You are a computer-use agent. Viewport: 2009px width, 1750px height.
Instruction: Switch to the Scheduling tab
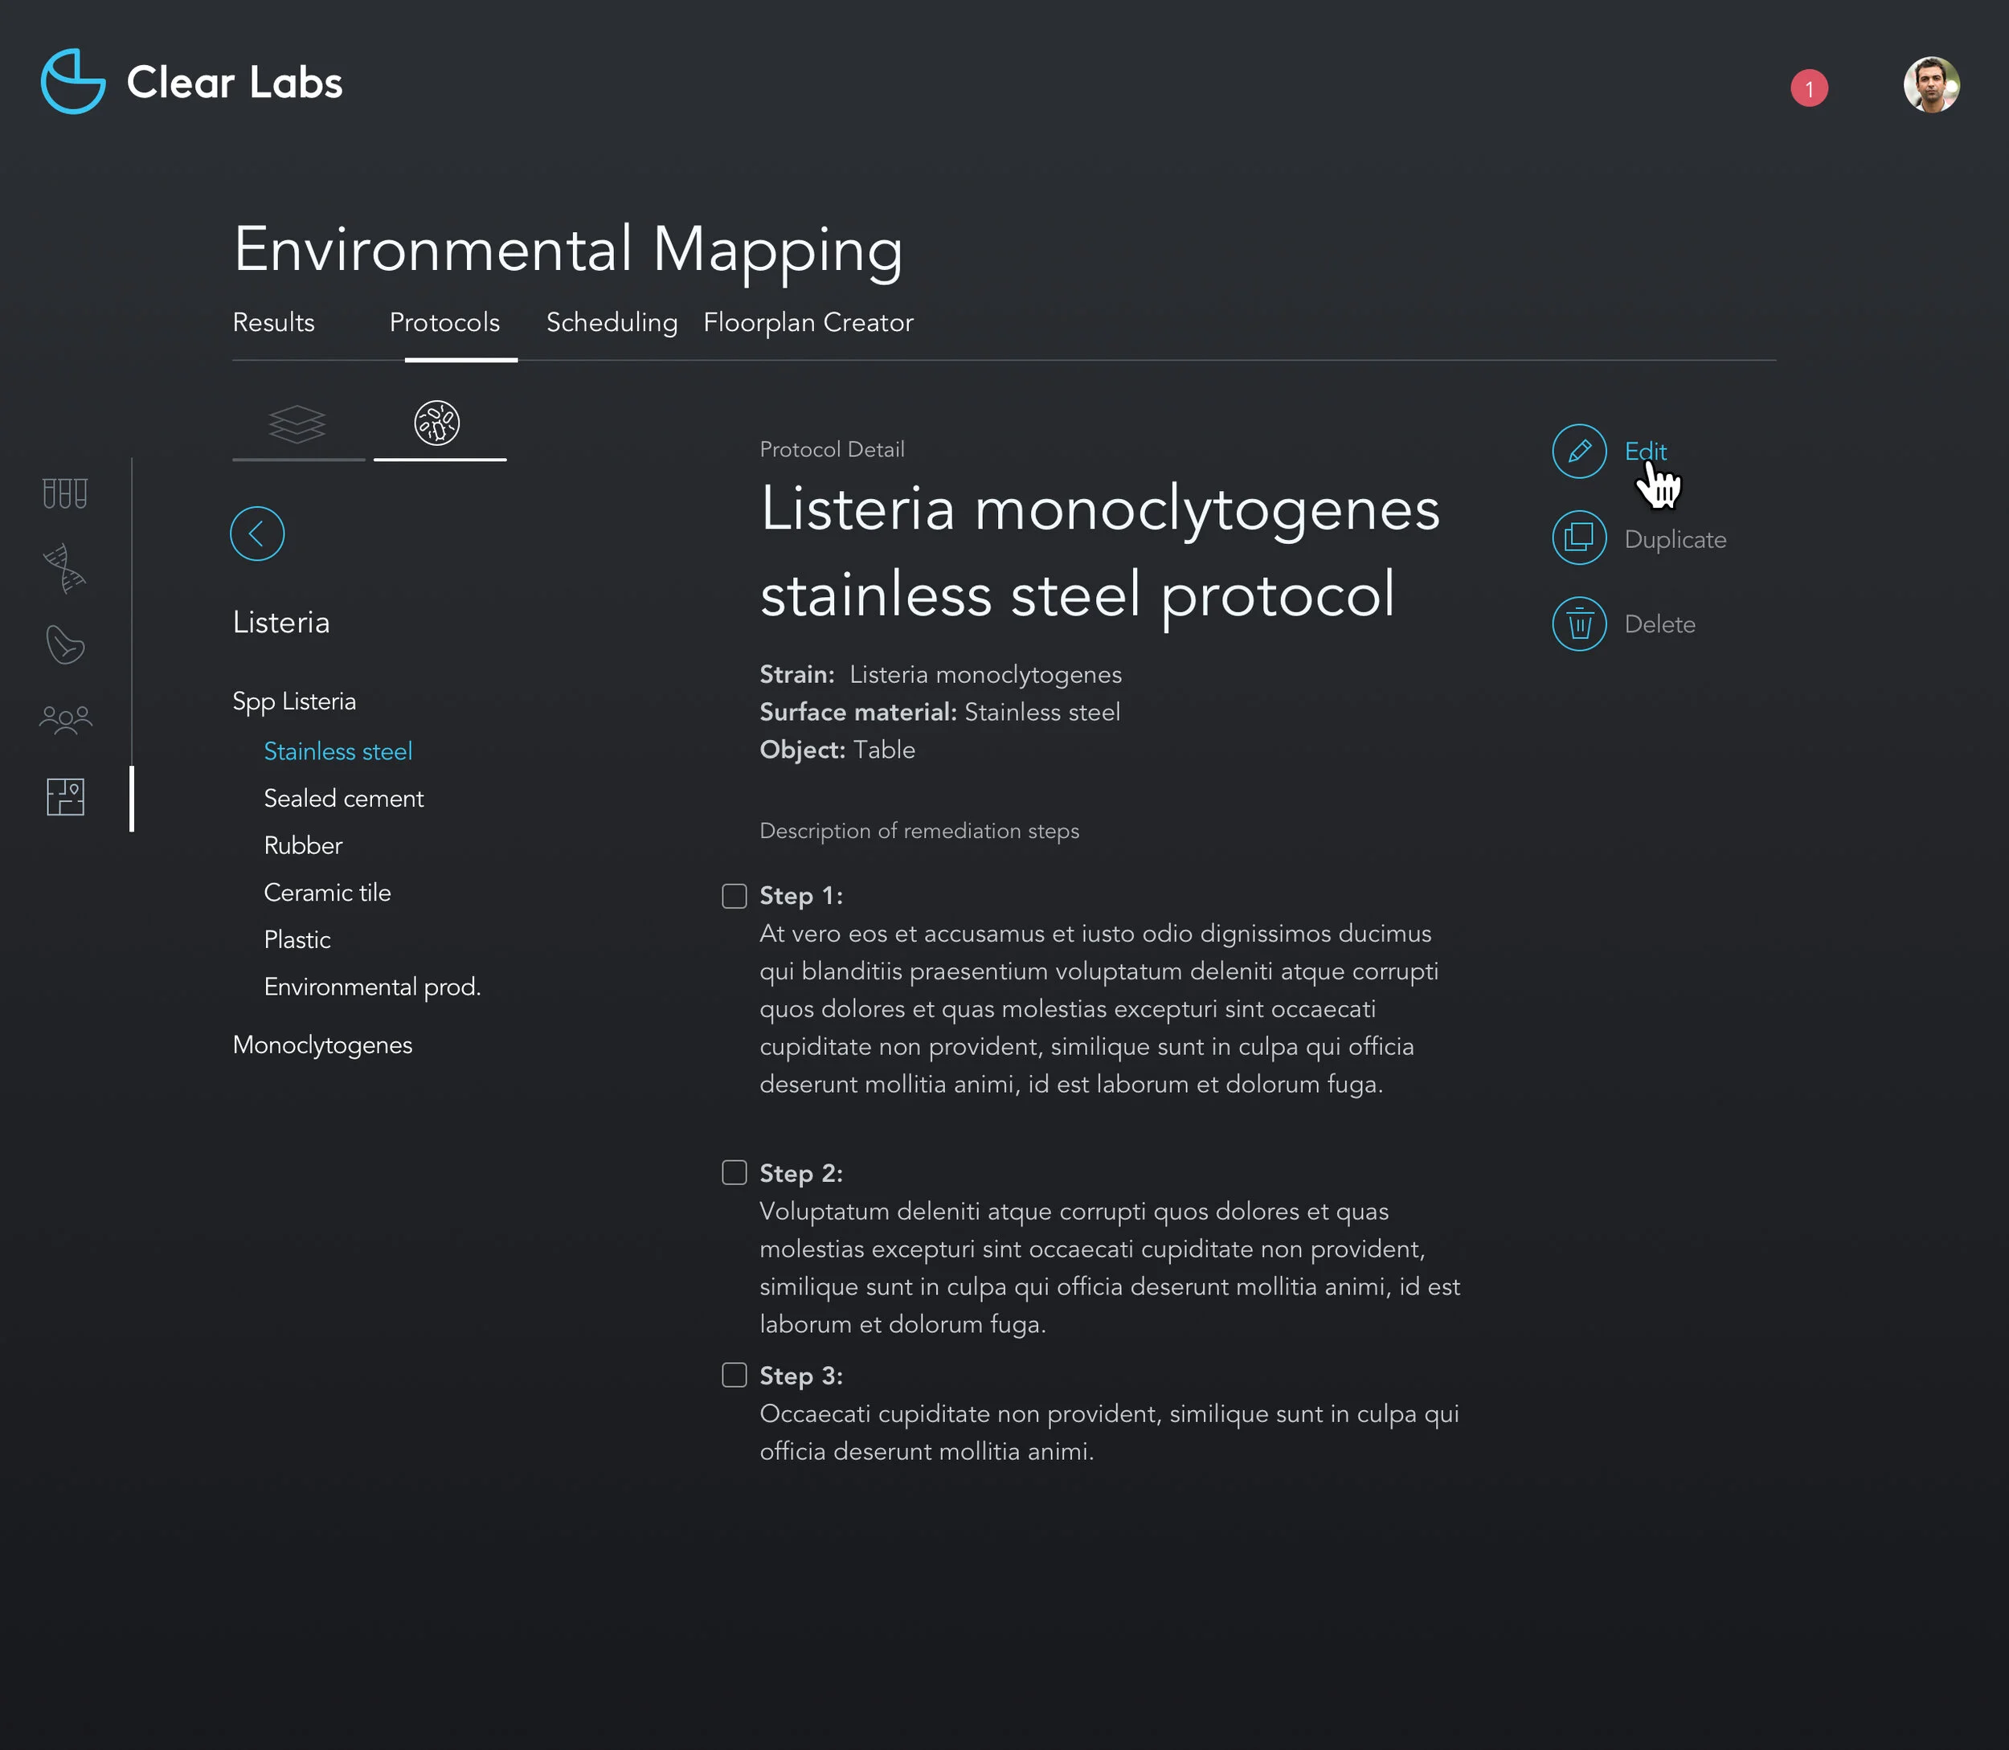(x=612, y=322)
